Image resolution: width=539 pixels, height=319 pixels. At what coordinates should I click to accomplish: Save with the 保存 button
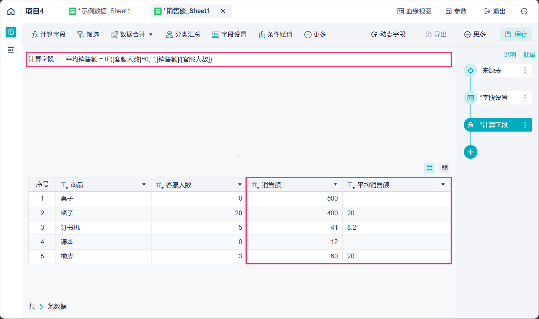point(516,34)
